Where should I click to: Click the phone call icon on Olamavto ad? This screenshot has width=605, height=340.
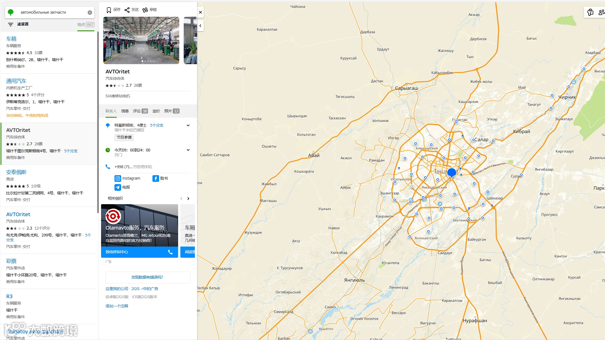[170, 252]
